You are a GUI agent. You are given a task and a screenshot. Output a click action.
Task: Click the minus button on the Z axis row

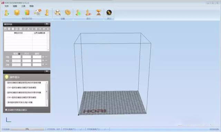(x=46, y=64)
